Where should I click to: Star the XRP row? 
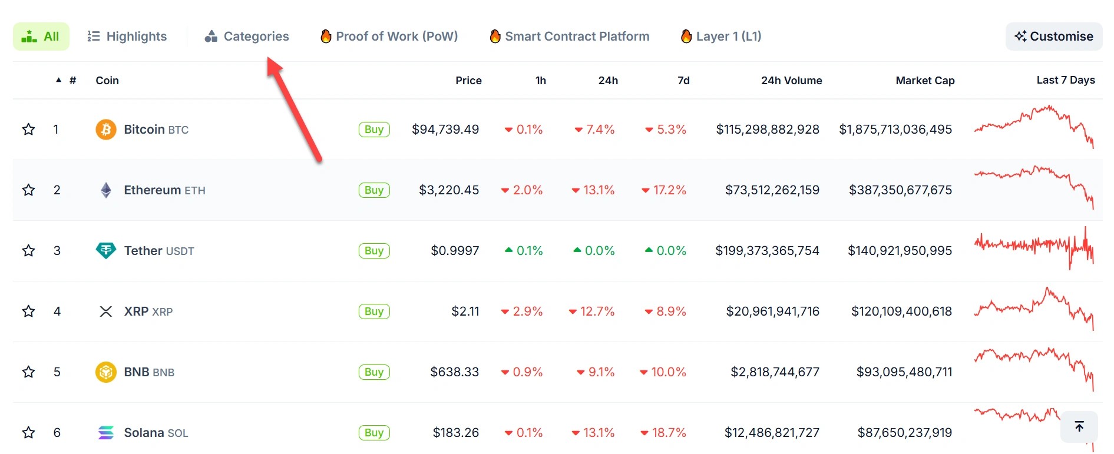pyautogui.click(x=28, y=311)
